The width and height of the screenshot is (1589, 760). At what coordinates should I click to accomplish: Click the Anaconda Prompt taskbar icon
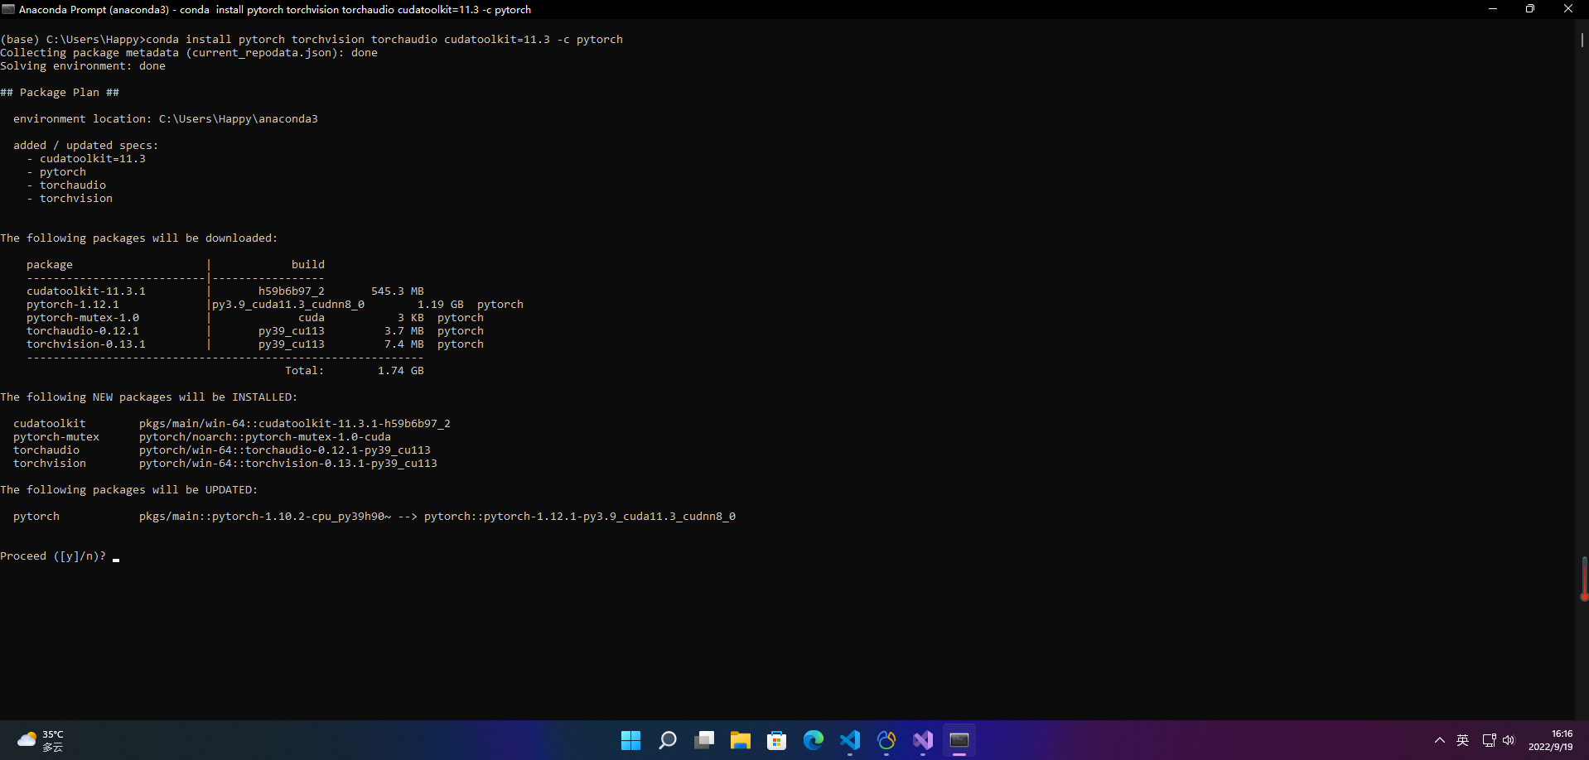pos(959,740)
